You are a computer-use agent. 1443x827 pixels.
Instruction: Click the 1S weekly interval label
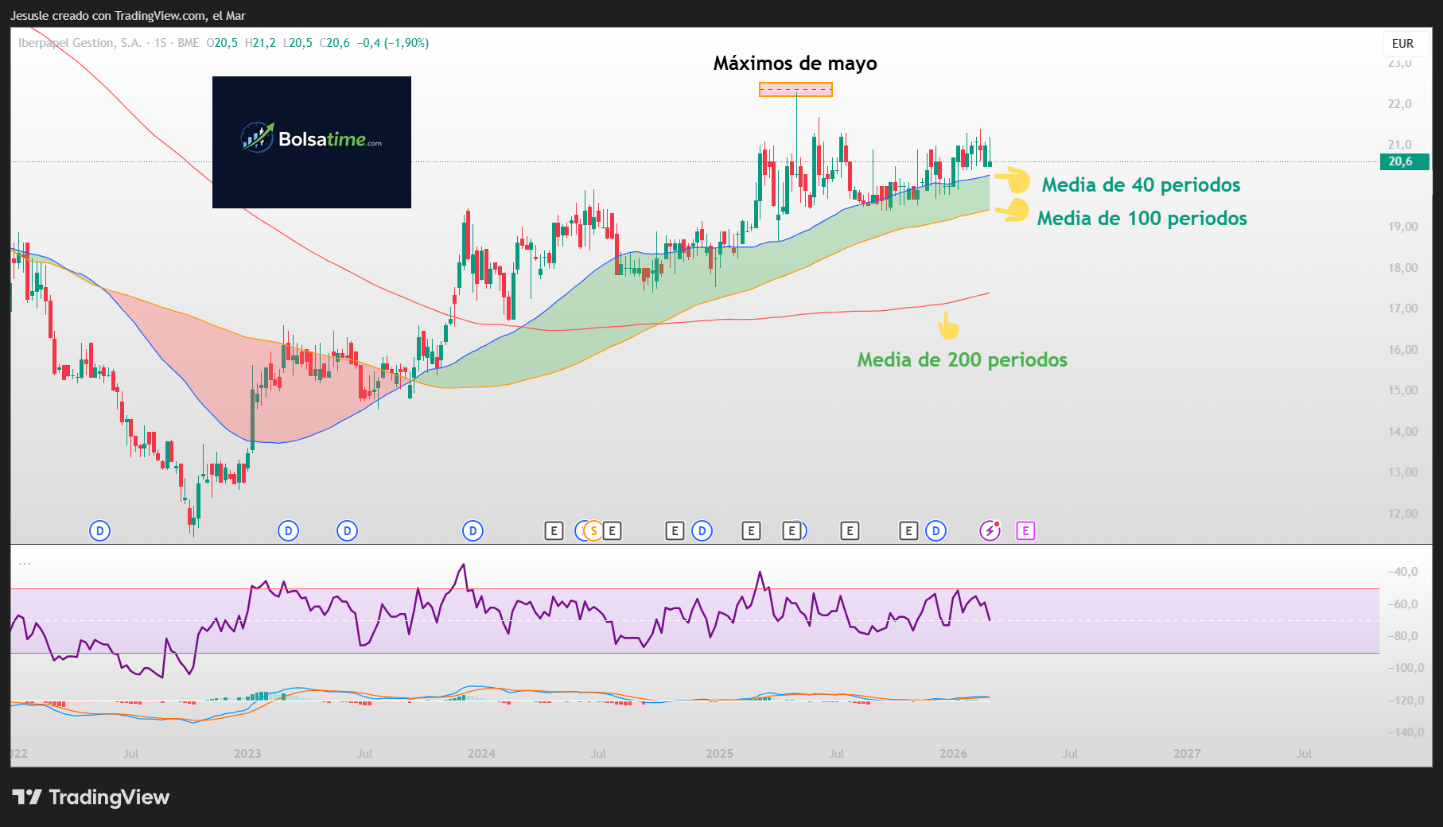click(x=161, y=43)
